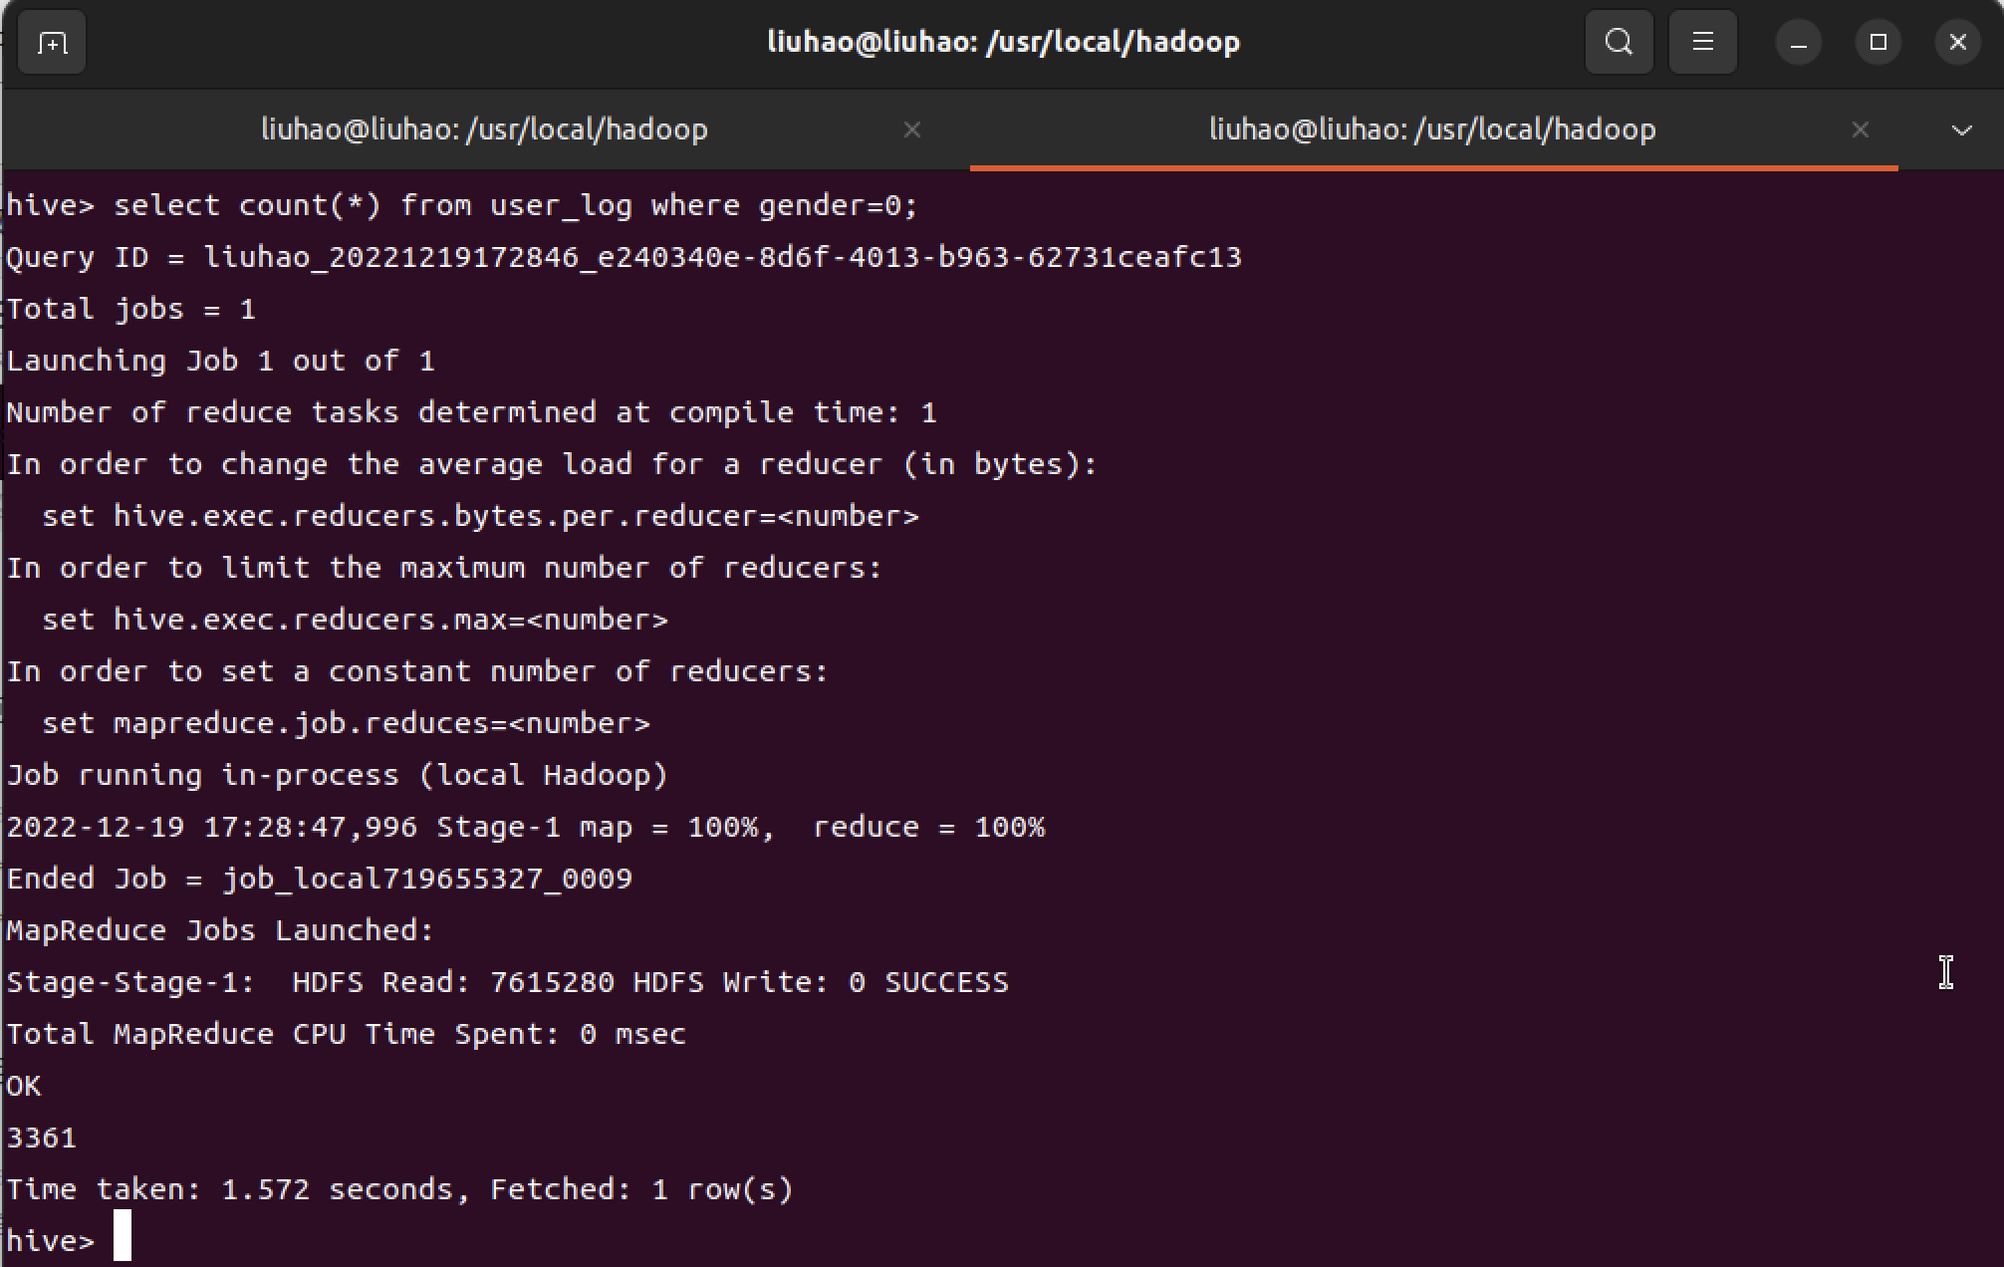Click 'Ended Job = job_local719655327_0009' line
The image size is (2004, 1267).
coord(320,879)
